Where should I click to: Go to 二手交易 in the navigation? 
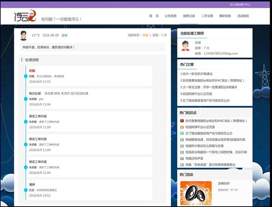(207, 16)
